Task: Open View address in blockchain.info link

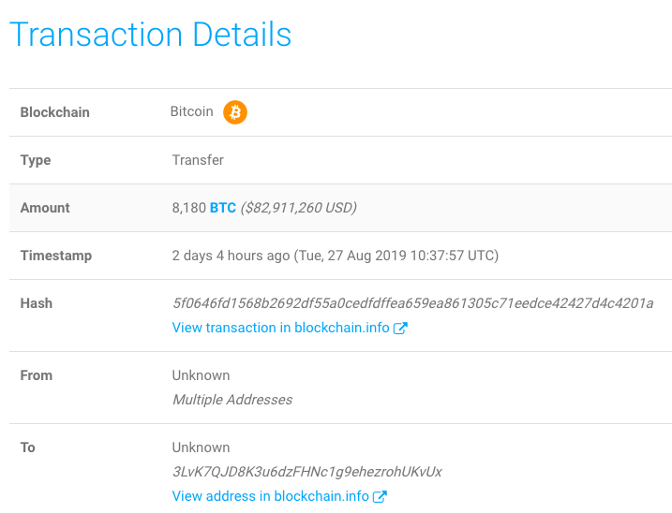Action: tap(271, 496)
